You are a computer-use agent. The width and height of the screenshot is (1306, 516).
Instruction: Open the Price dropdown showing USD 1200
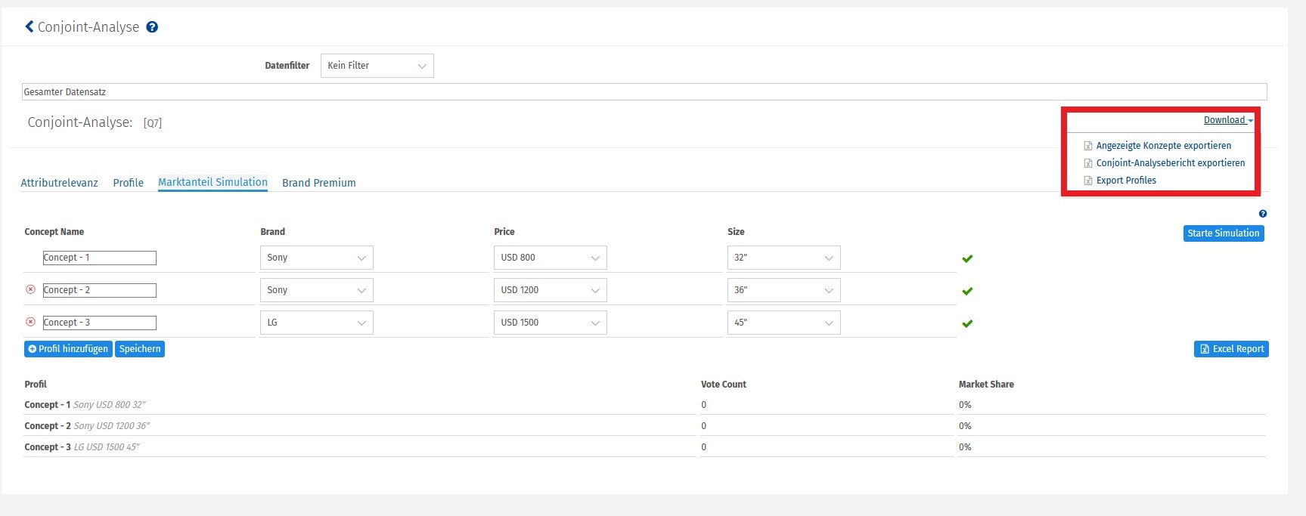tap(550, 290)
